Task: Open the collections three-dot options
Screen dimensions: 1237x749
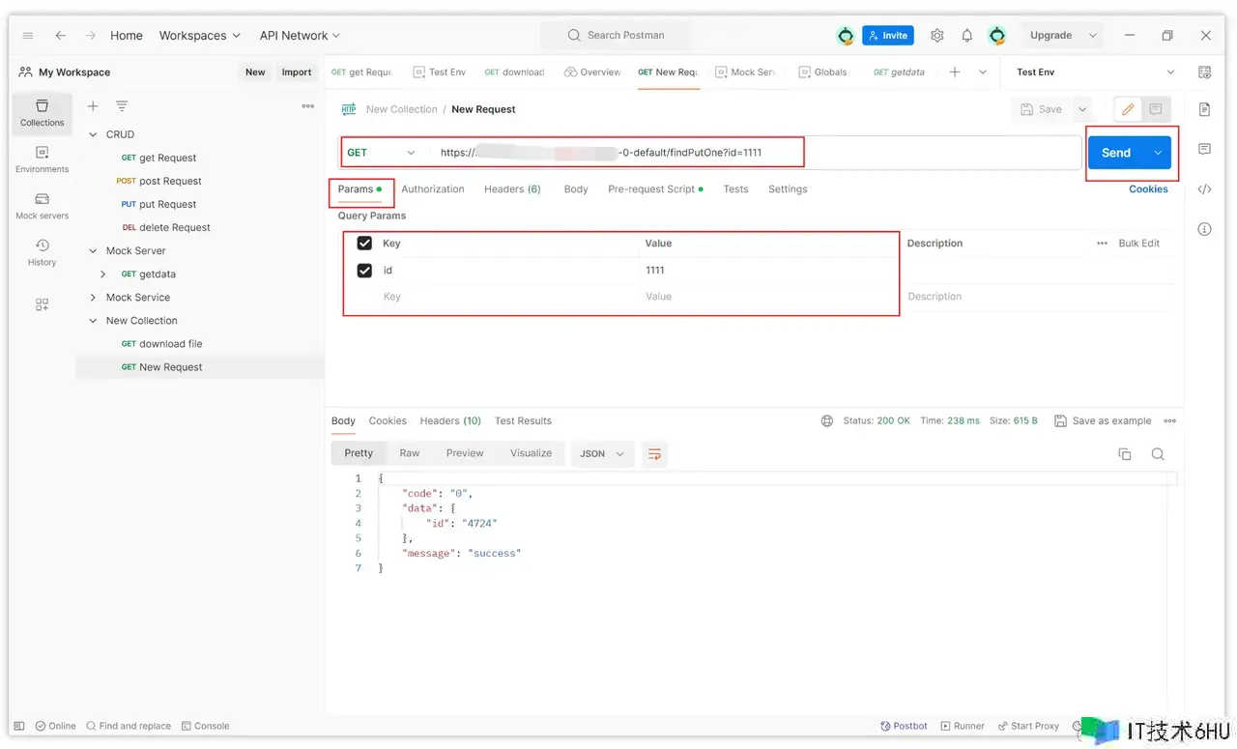Action: tap(308, 106)
